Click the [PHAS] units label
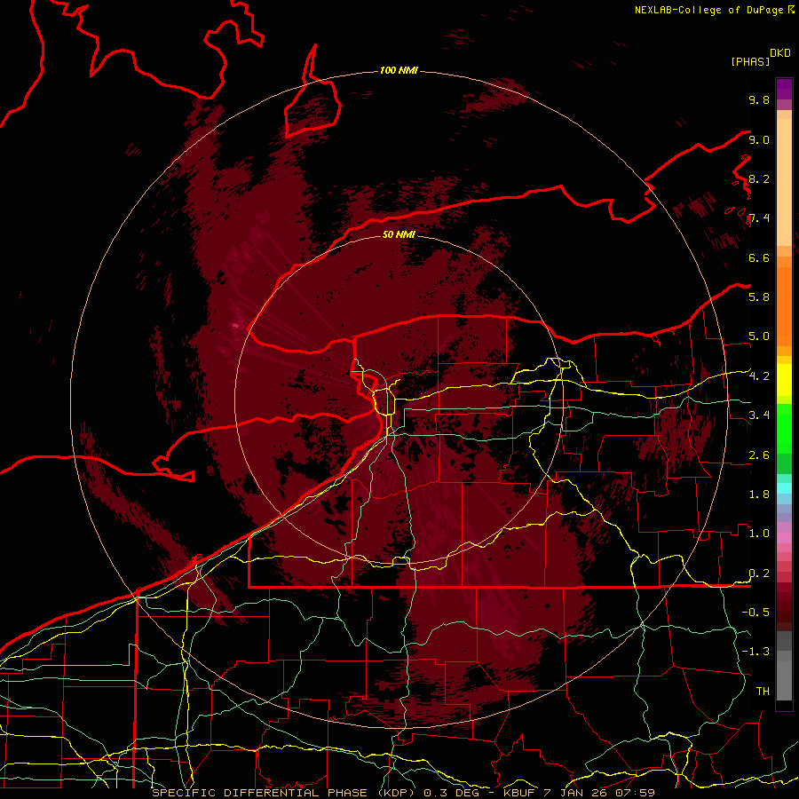Viewport: 799px width, 799px height. pyautogui.click(x=750, y=61)
